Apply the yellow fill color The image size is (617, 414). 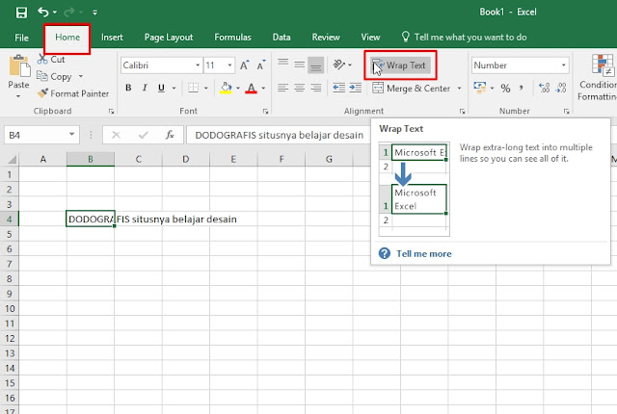226,88
